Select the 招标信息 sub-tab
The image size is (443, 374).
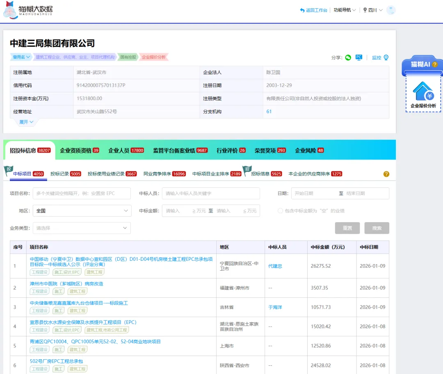[x=267, y=174]
